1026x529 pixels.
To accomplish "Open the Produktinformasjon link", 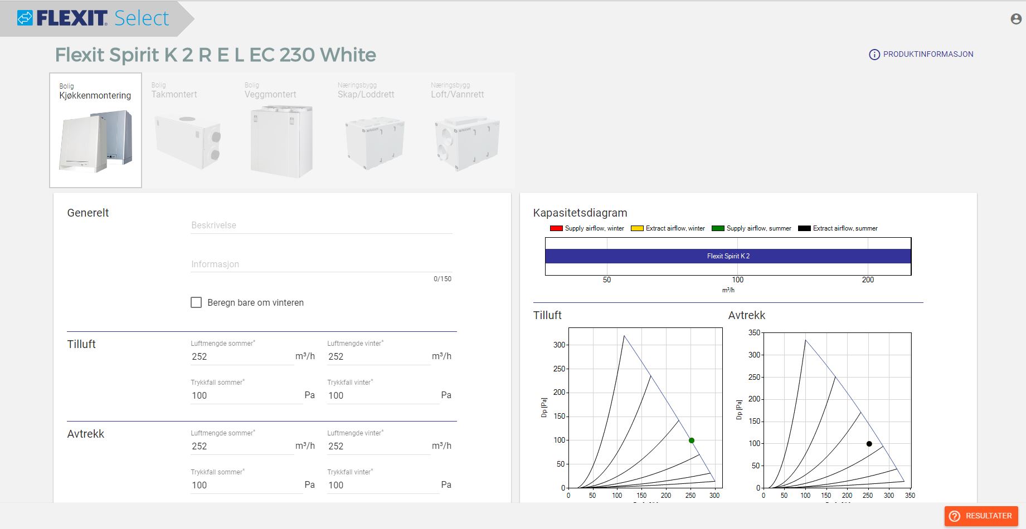I will (928, 55).
